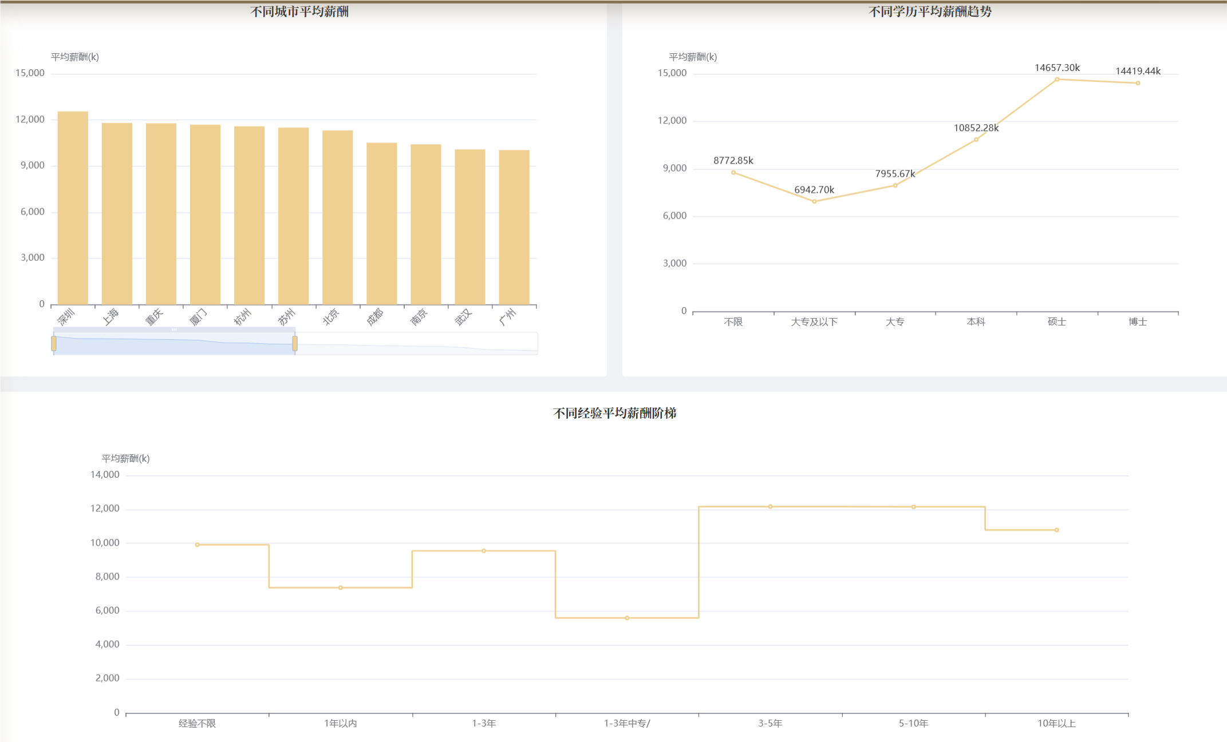Click the 14657.30k data point for 硕士
The width and height of the screenshot is (1227, 742).
[1057, 80]
